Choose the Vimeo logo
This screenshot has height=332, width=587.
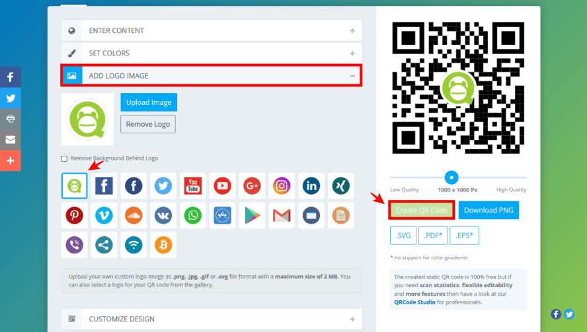click(104, 215)
